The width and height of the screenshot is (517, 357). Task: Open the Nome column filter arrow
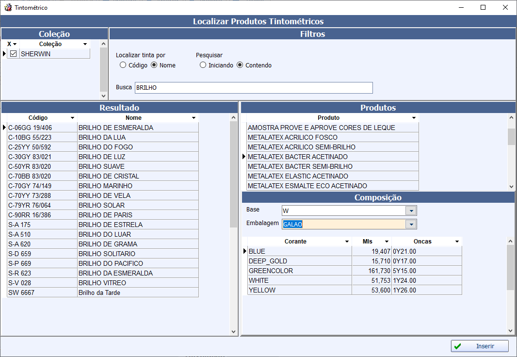(x=194, y=118)
